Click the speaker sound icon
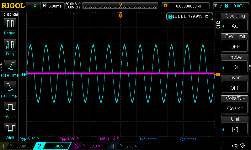Screen dimensions: 251x150 pos(243,145)
